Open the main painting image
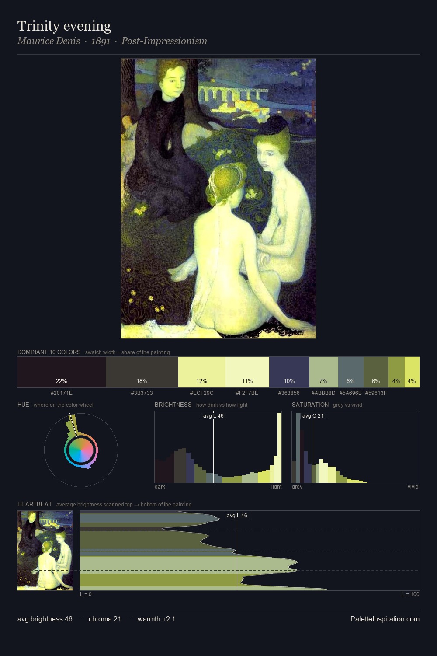The height and width of the screenshot is (656, 437). [x=218, y=199]
